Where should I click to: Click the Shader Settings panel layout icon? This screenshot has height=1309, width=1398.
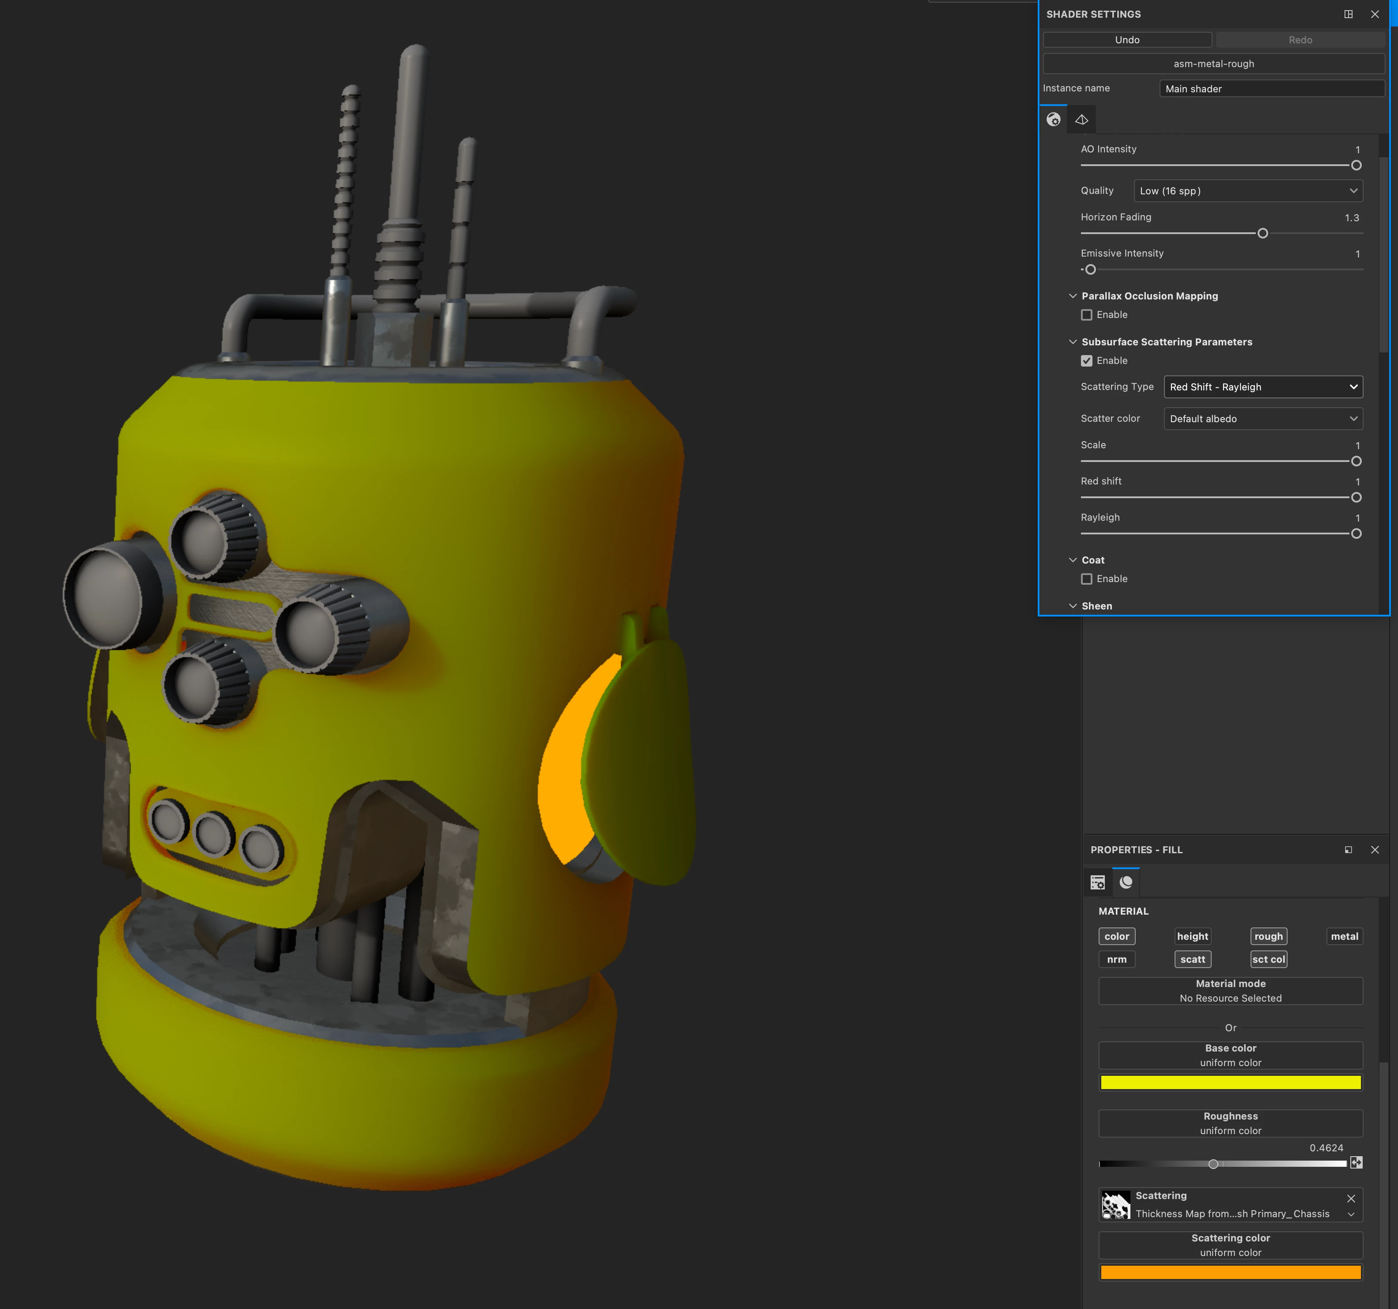tap(1348, 14)
